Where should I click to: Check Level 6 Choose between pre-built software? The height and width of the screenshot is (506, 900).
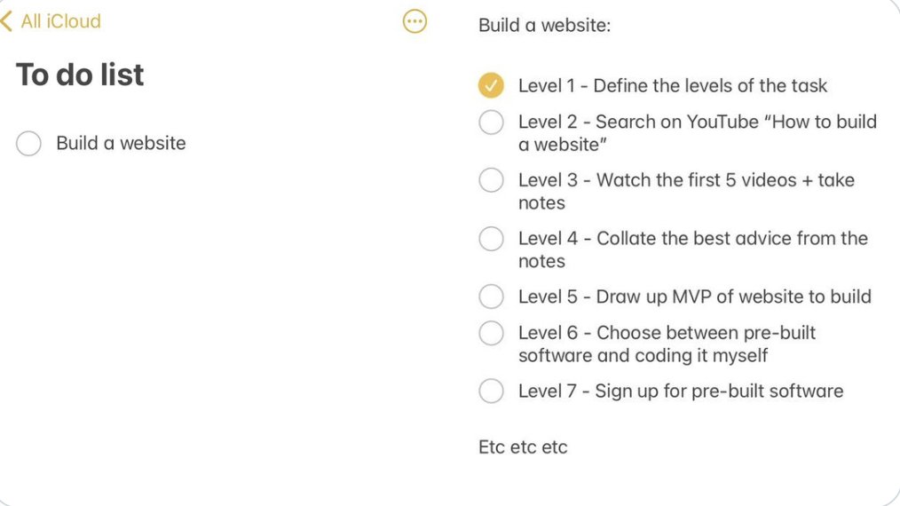[x=491, y=333]
